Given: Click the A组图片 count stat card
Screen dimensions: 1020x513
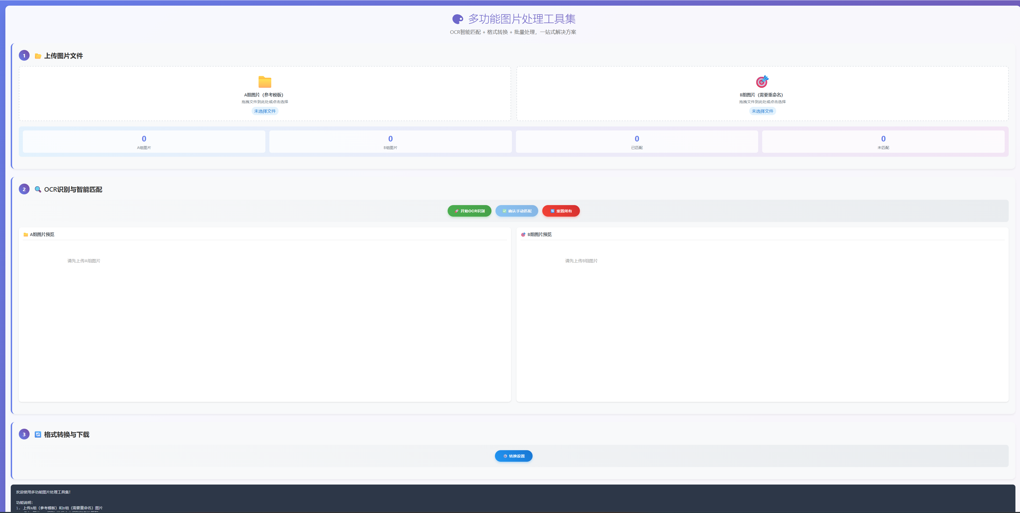Looking at the screenshot, I should click(x=144, y=141).
